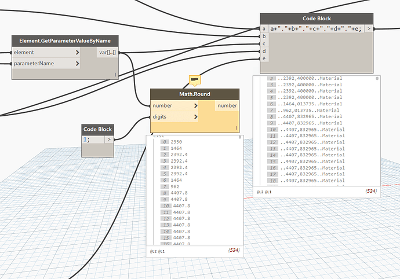Click index badge 10 in Code Block preview
400x279 pixels.
[x=271, y=129]
